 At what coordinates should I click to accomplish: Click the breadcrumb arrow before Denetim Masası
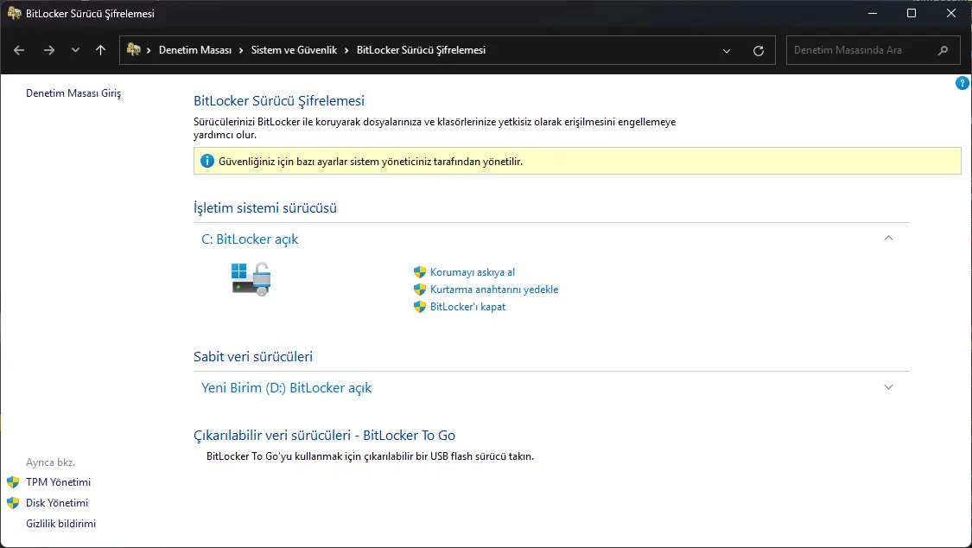coord(149,51)
